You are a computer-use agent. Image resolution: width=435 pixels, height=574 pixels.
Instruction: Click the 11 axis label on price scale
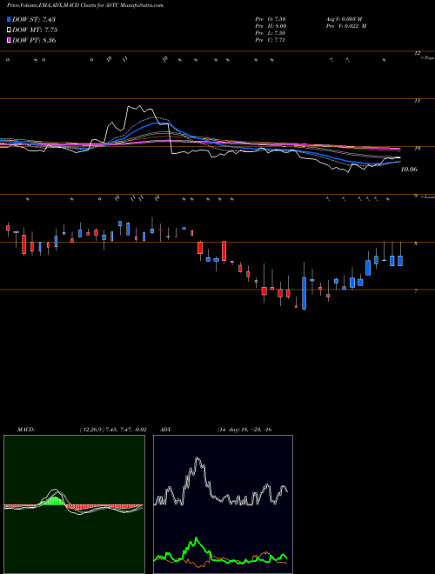point(417,100)
